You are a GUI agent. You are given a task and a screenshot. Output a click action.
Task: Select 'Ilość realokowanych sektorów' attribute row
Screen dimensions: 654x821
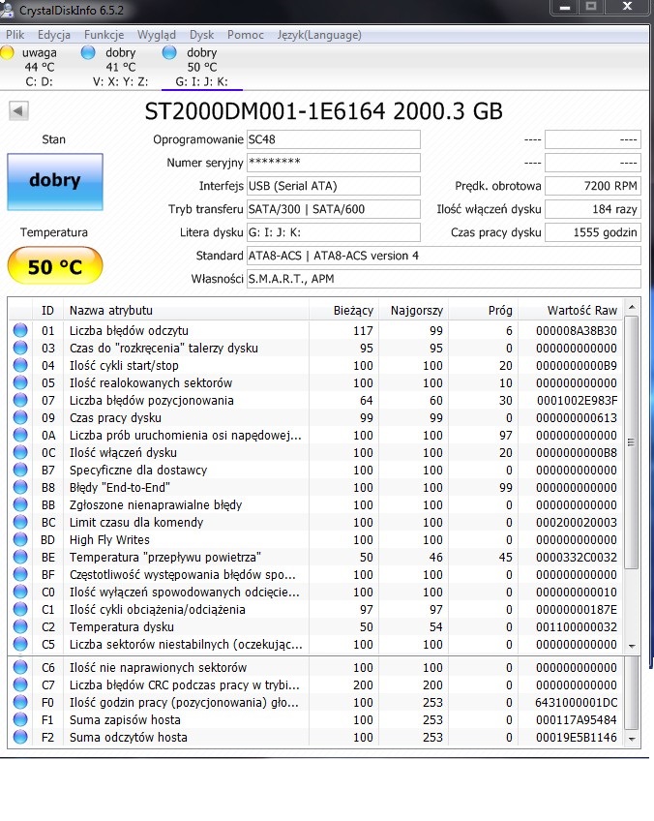click(316, 382)
